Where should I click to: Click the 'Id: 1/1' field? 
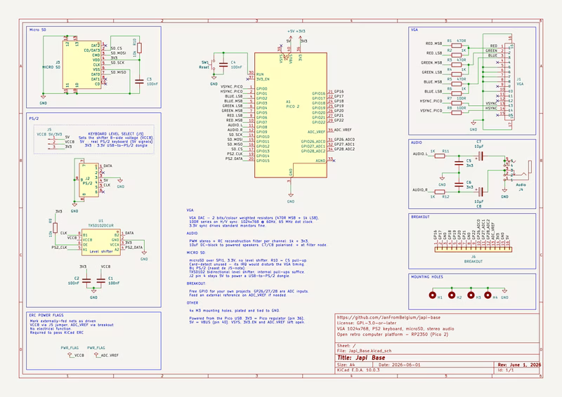click(x=506, y=370)
